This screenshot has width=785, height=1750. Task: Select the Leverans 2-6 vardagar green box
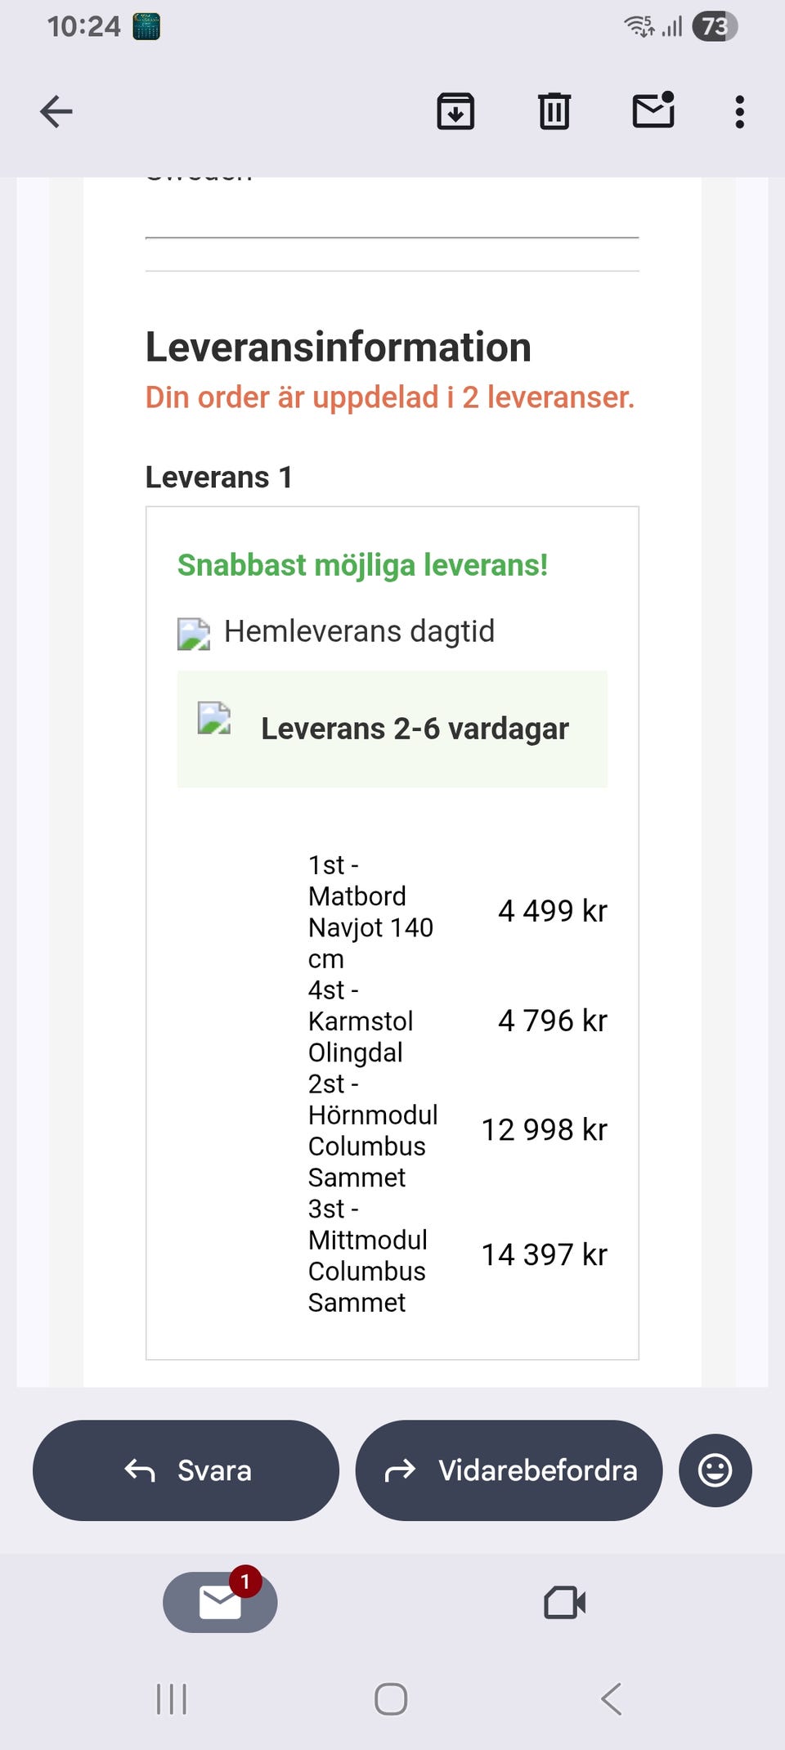click(x=392, y=729)
